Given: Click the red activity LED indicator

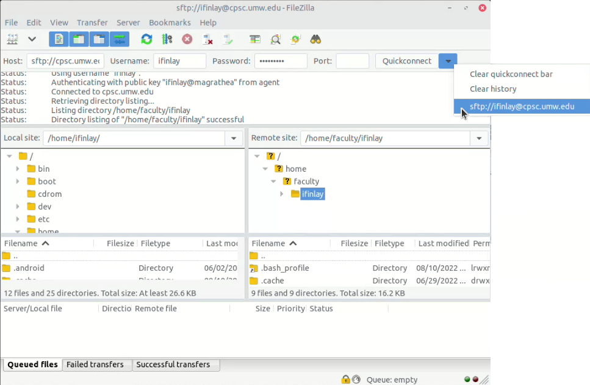Looking at the screenshot, I should pyautogui.click(x=476, y=380).
